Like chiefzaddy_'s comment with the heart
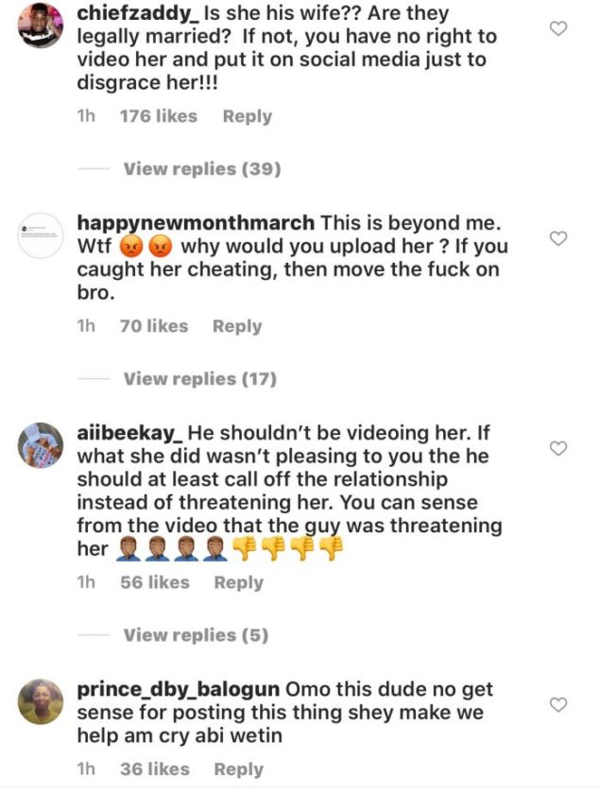This screenshot has height=794, width=599. 558,28
